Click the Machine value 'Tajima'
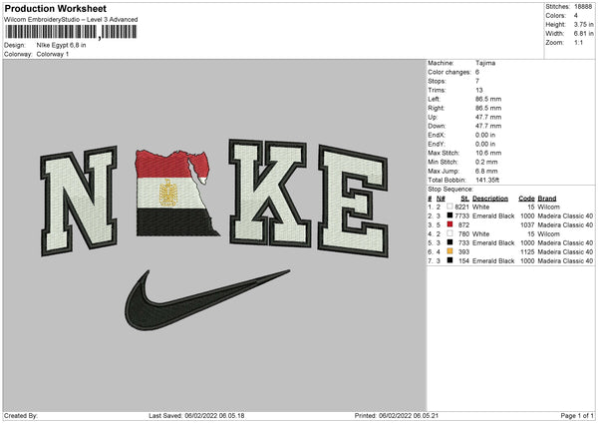 tap(485, 63)
